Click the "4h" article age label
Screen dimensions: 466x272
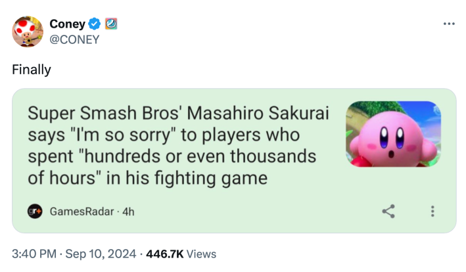pos(129,212)
